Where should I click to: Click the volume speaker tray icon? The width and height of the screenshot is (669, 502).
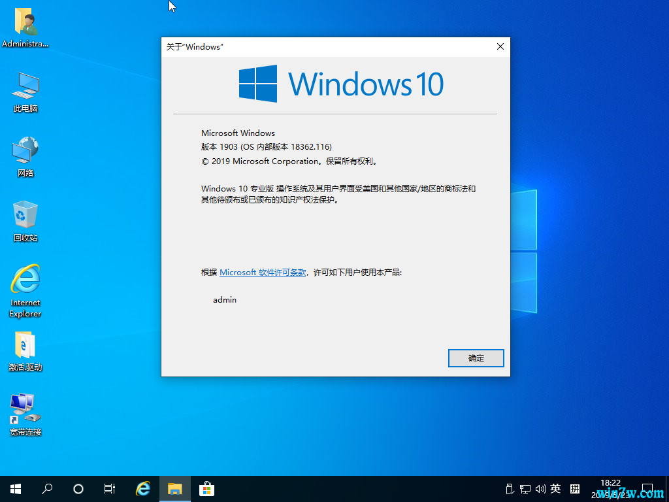pyautogui.click(x=540, y=489)
